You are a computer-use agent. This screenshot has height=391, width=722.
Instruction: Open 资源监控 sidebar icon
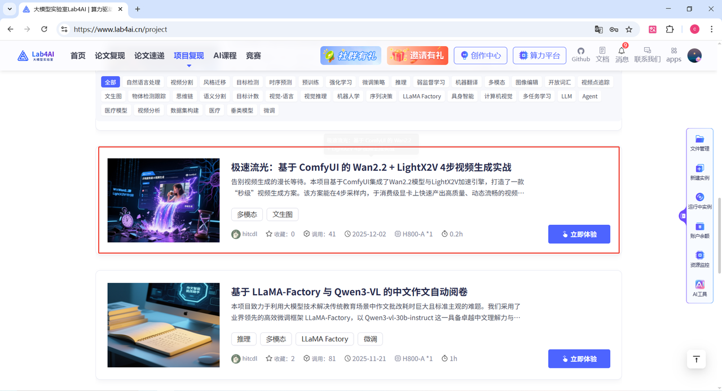click(x=699, y=259)
